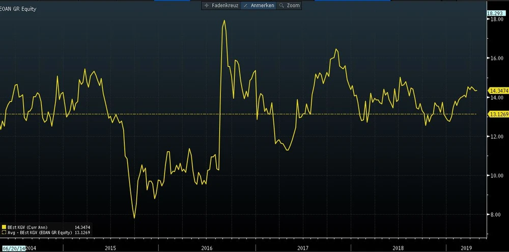Click the 8.00 price axis label
The height and width of the screenshot is (252, 509).
495,215
